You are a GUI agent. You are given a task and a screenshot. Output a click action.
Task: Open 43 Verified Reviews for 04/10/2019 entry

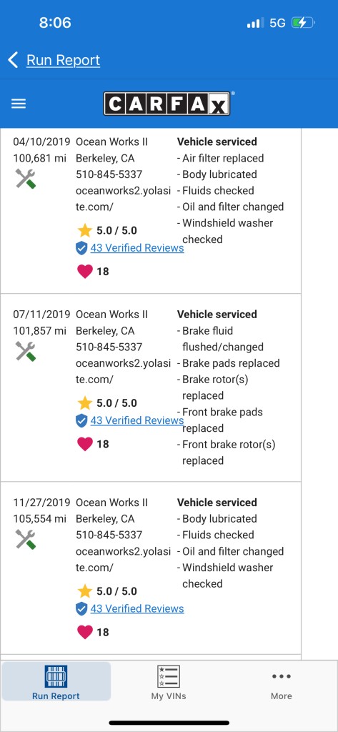pyautogui.click(x=137, y=248)
